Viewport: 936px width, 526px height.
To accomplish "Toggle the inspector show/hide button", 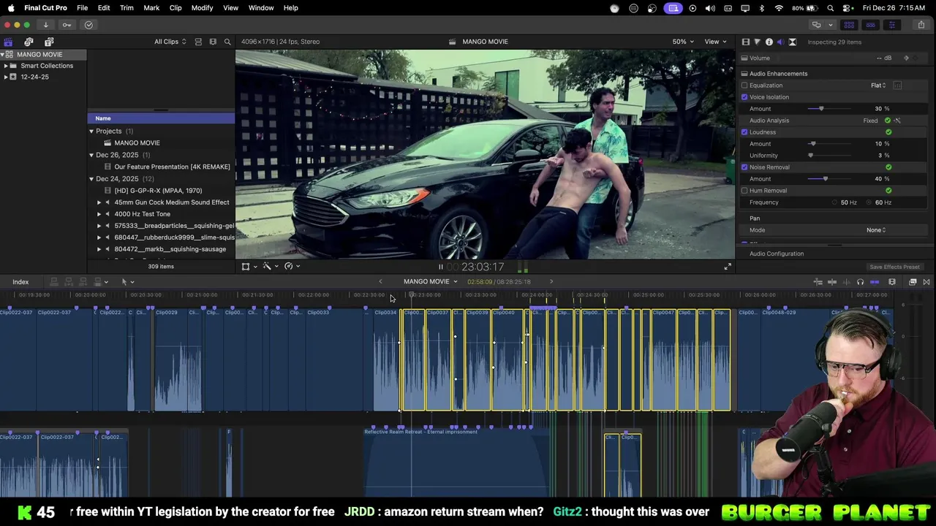I will tap(891, 25).
